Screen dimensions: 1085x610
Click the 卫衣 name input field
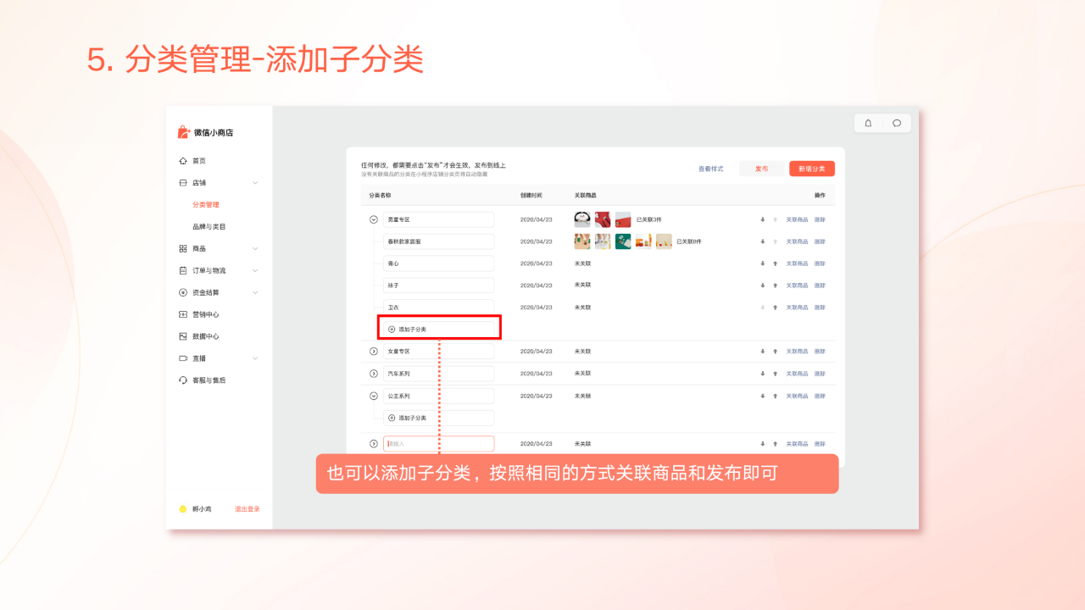[438, 308]
